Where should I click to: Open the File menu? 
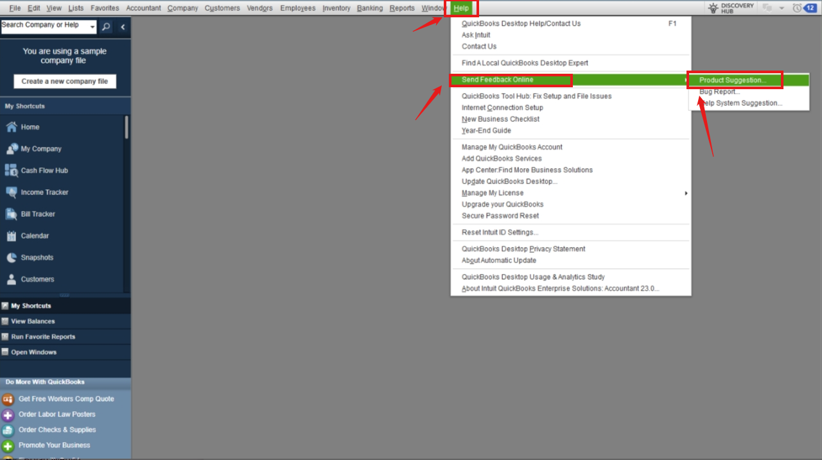15,8
